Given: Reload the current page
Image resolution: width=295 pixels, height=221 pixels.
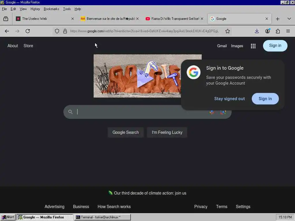Looking at the screenshot, I should [28, 31].
